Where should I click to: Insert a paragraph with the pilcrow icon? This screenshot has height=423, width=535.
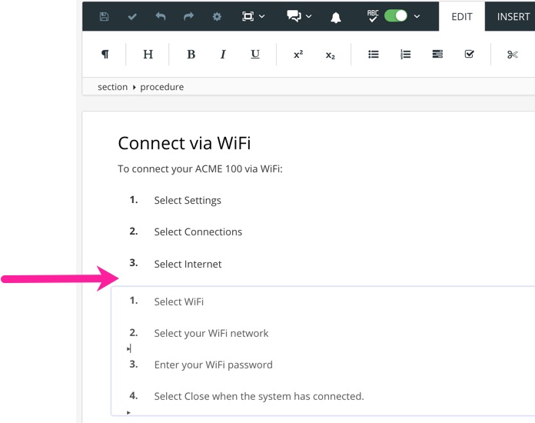point(105,55)
